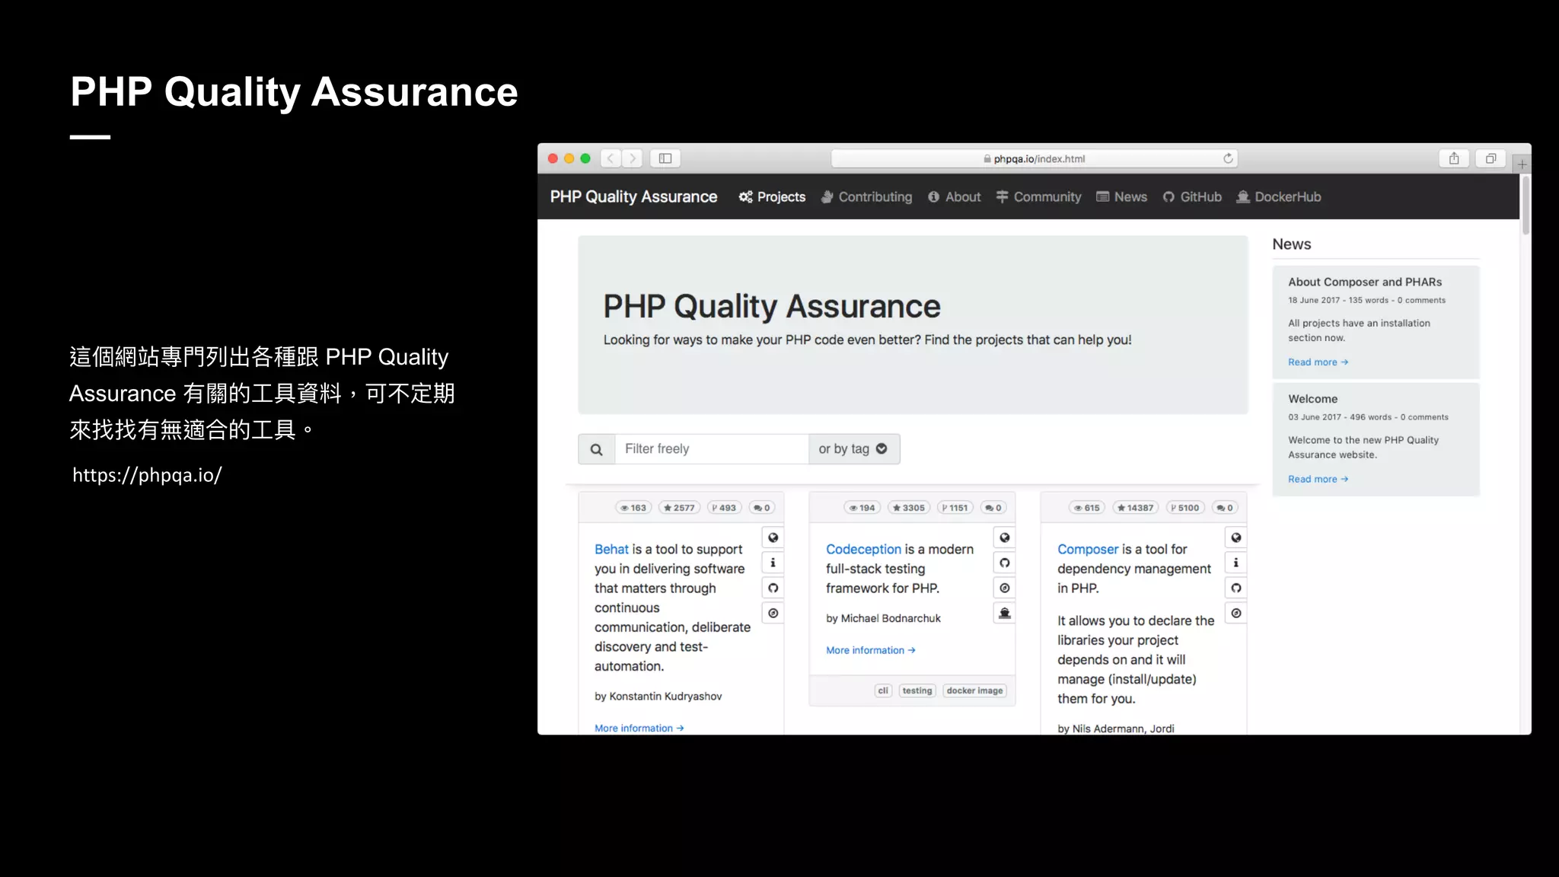This screenshot has height=877, width=1559.
Task: Click Composer's 5100 forks badge
Action: pos(1185,508)
